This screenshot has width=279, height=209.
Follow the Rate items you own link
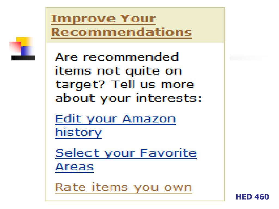pos(123,188)
